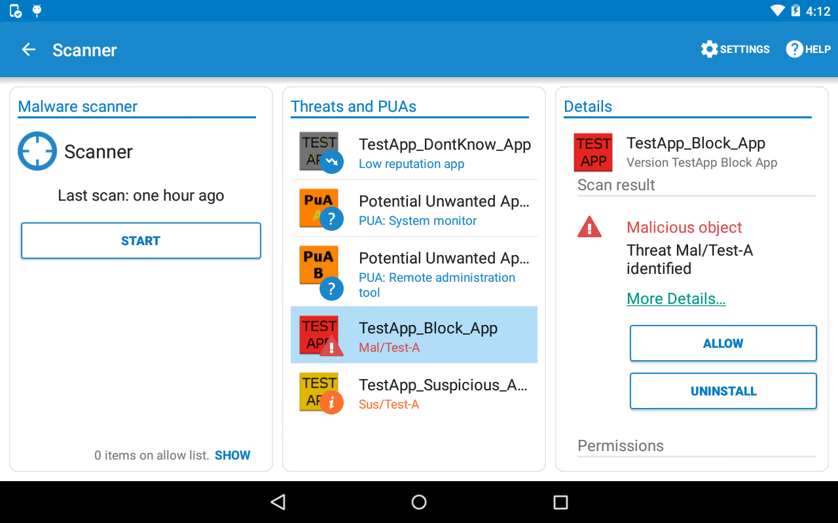838x523 pixels.
Task: Click SHOW to view allow list
Action: coord(232,455)
